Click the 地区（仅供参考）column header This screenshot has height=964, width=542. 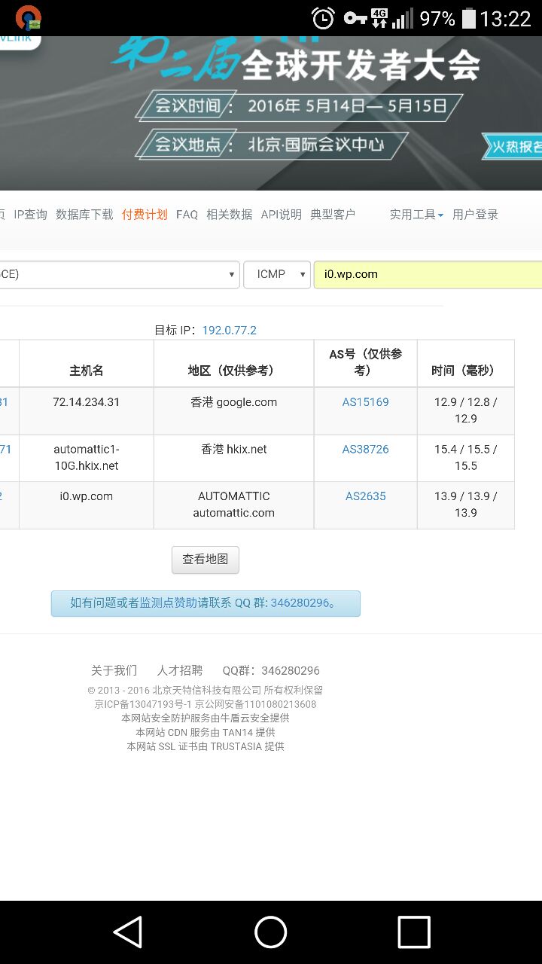click(x=234, y=364)
